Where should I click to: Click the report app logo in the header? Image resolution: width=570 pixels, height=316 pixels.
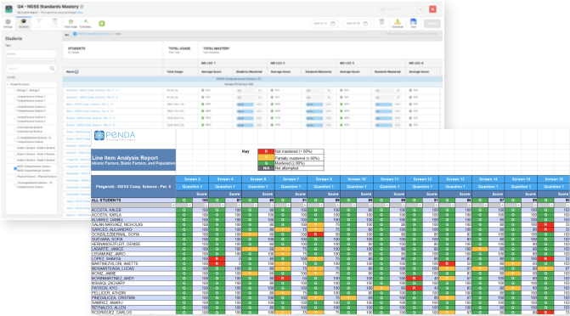(8, 8)
